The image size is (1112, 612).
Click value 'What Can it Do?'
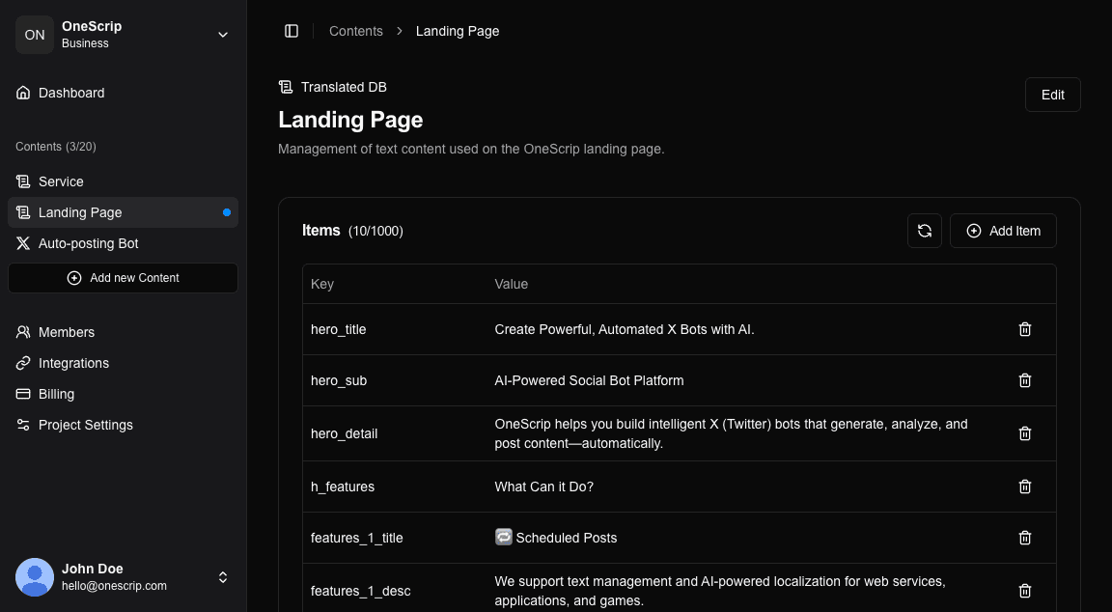pos(544,487)
